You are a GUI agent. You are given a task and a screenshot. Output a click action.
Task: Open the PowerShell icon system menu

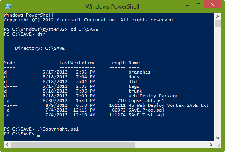pos(8,6)
